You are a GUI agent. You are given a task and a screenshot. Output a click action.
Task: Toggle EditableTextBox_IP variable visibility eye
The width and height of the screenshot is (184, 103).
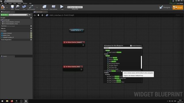(31, 37)
